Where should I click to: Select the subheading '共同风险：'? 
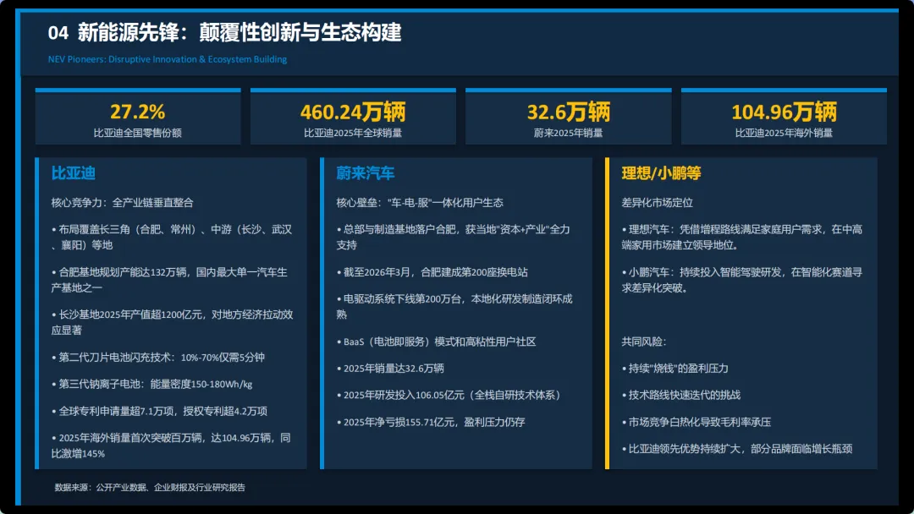pyautogui.click(x=643, y=342)
